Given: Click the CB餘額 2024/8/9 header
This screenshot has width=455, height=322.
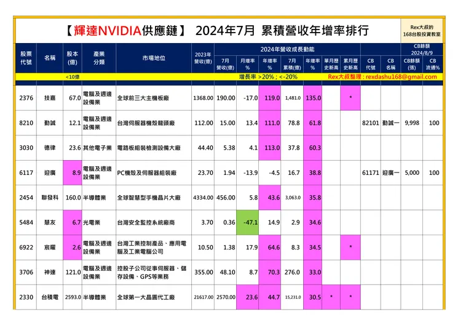Looking at the screenshot, I should pos(422,49).
